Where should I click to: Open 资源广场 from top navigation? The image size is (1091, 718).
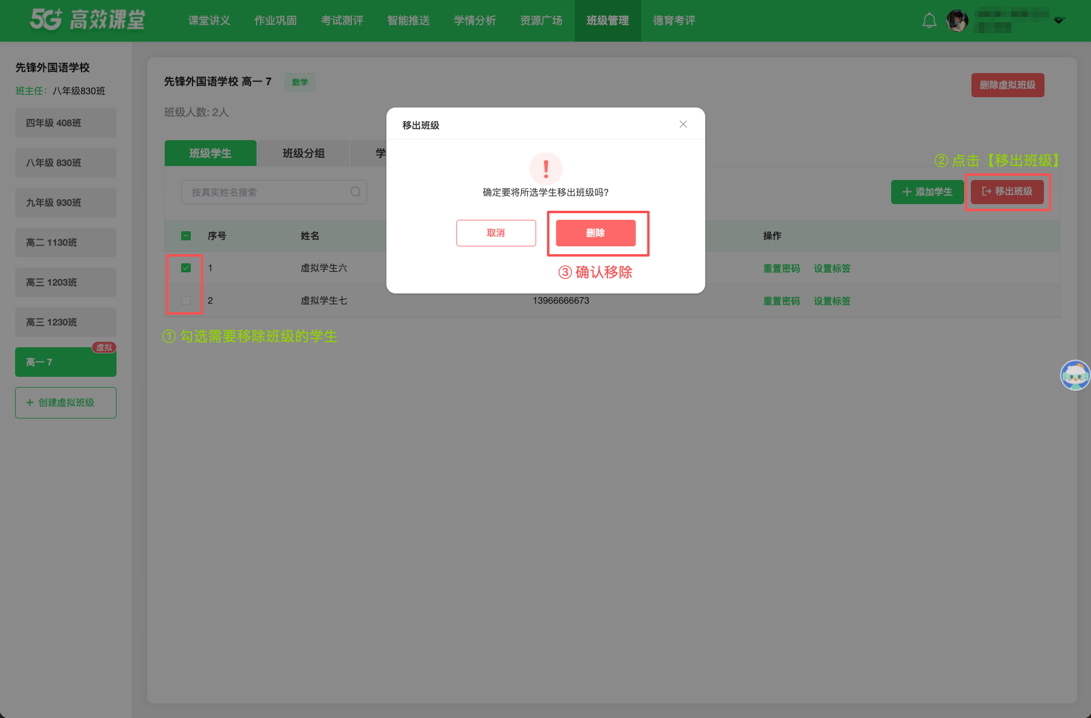click(541, 21)
